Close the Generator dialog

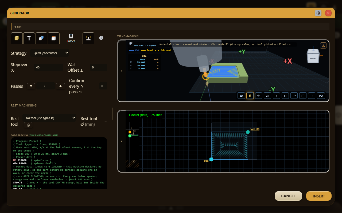(x=328, y=13)
